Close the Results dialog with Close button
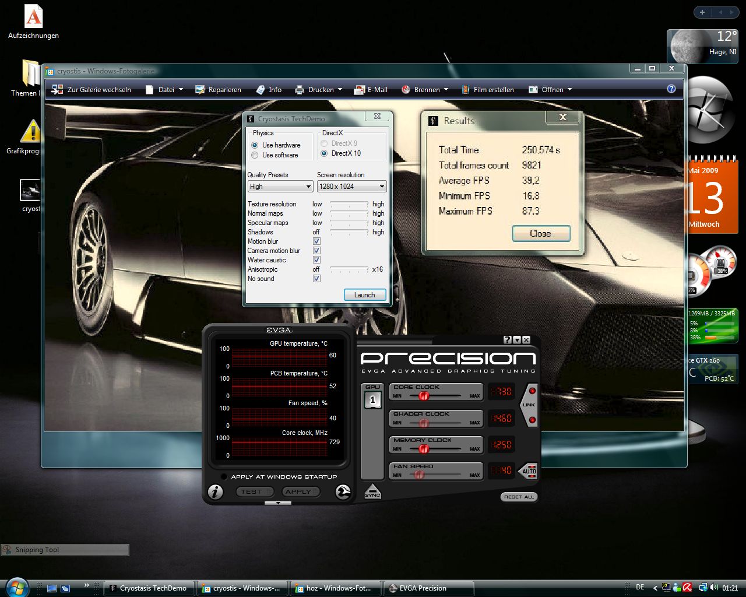The image size is (746, 597). 541,233
